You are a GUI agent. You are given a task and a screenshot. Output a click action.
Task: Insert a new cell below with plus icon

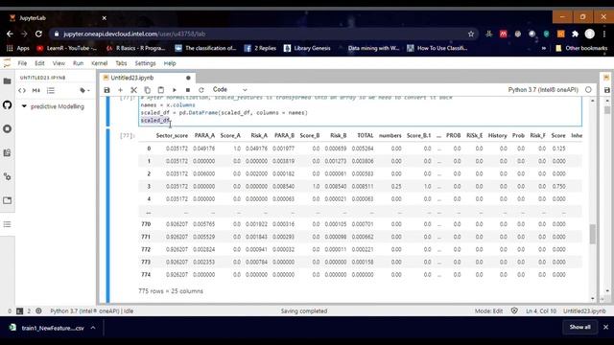120,90
